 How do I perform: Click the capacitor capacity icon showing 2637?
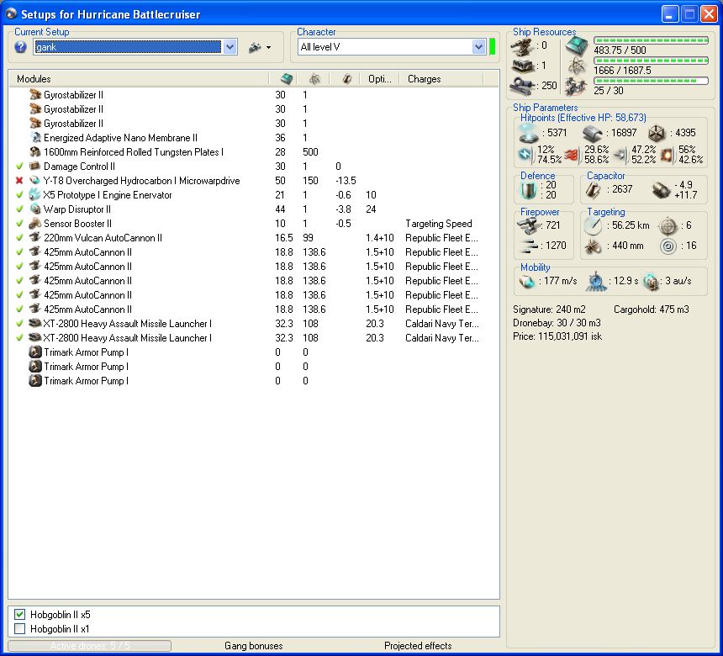tap(593, 189)
